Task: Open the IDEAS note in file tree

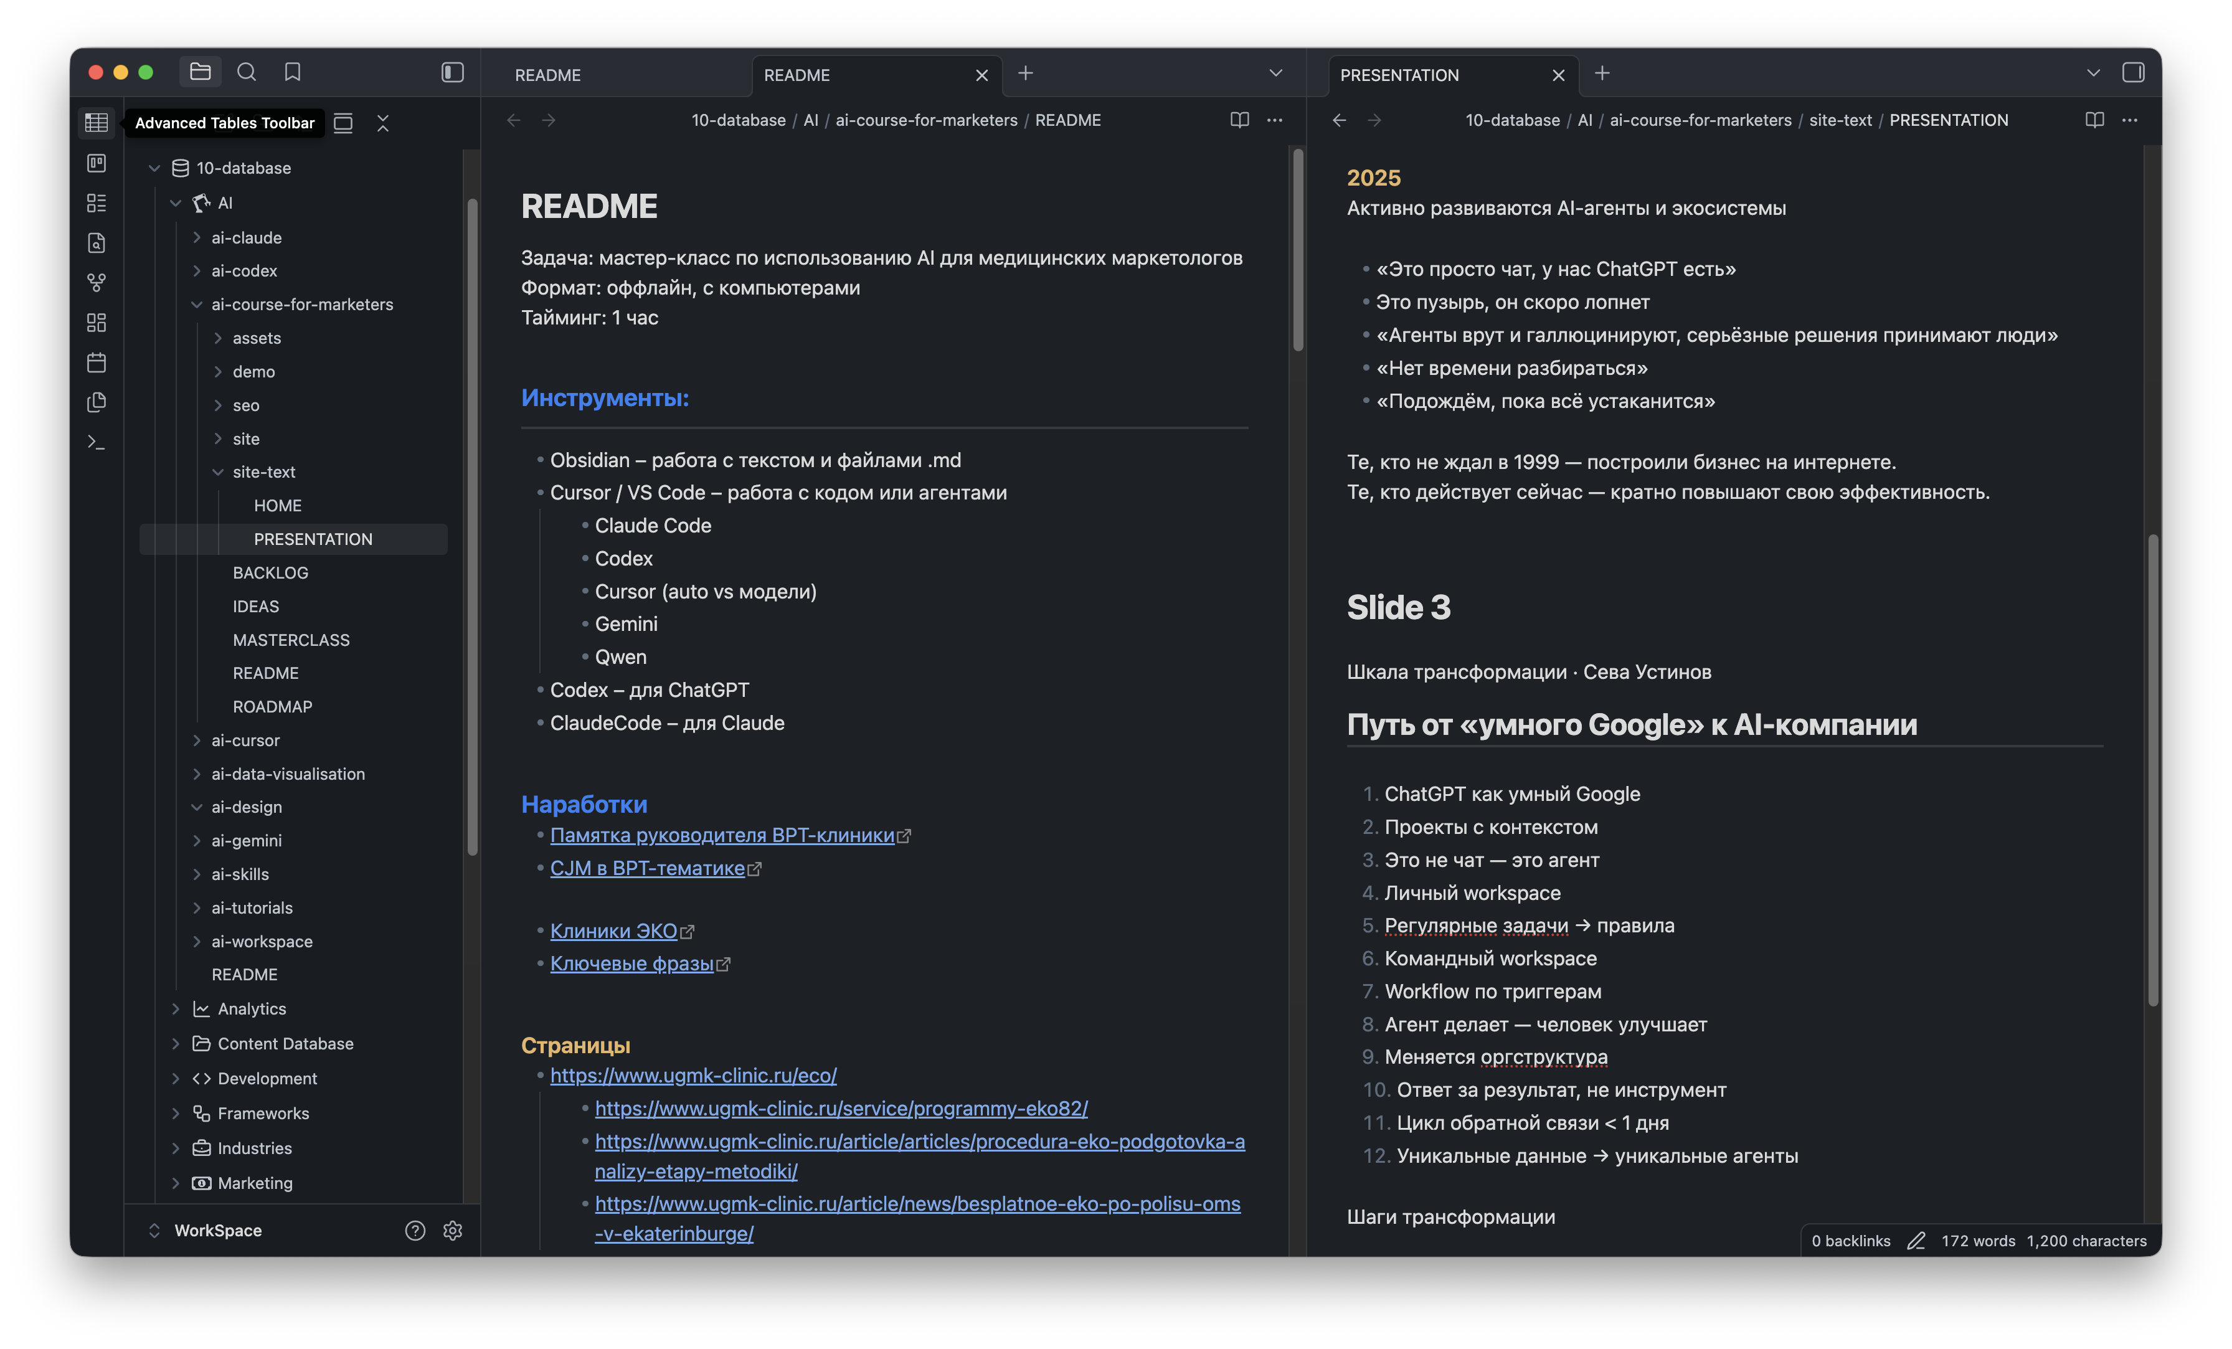Action: (255, 606)
